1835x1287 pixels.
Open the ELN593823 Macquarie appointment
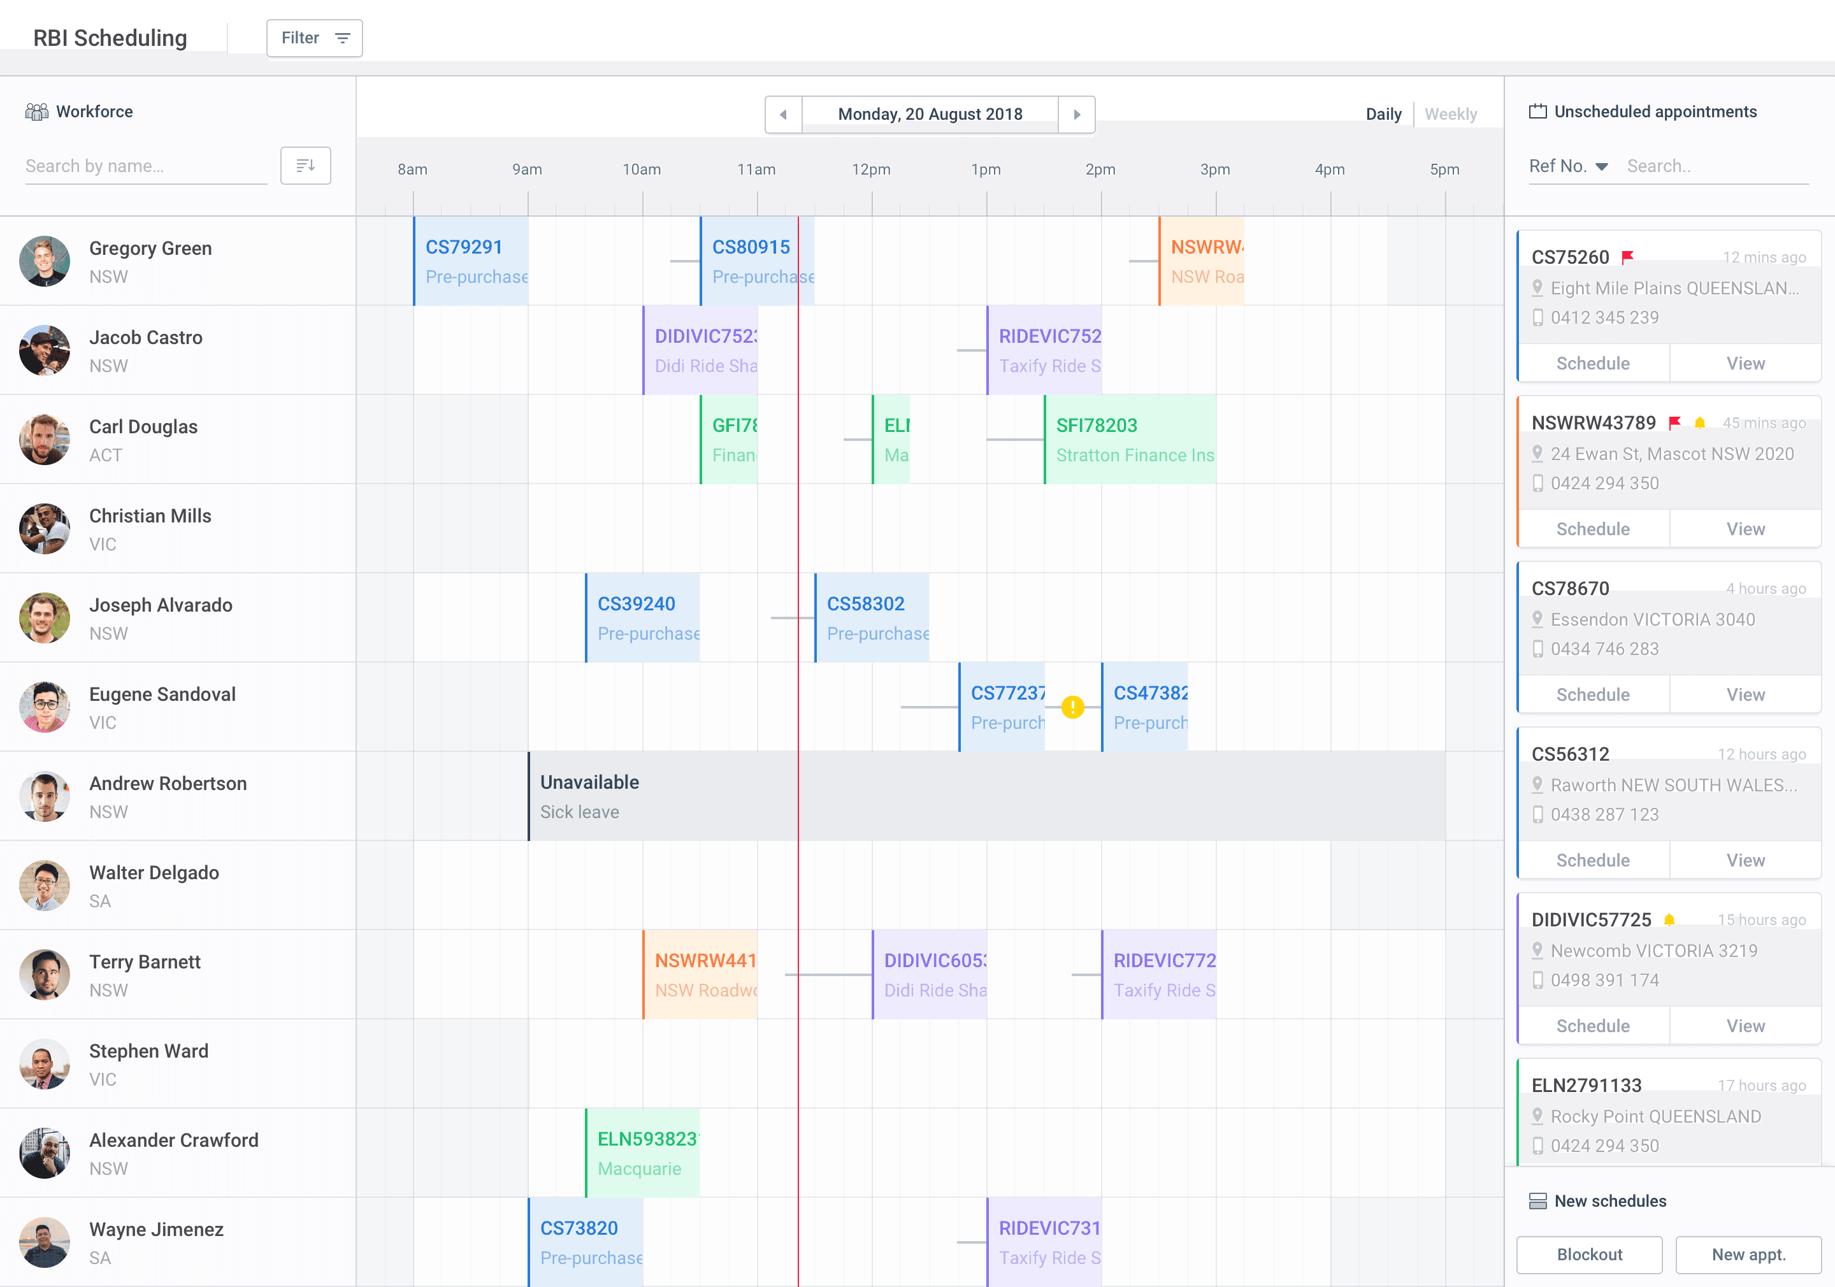click(643, 1153)
